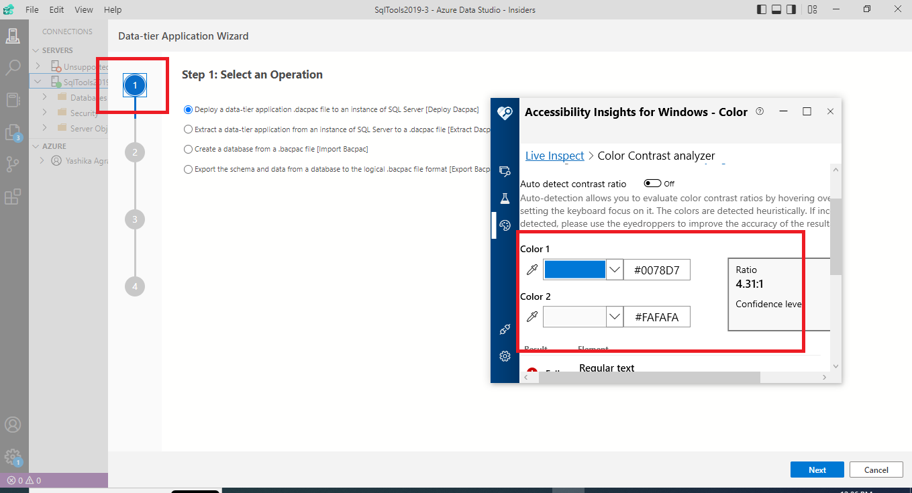Viewport: 912px width, 493px height.
Task: Open the Connections view in the activity bar
Action: [14, 35]
